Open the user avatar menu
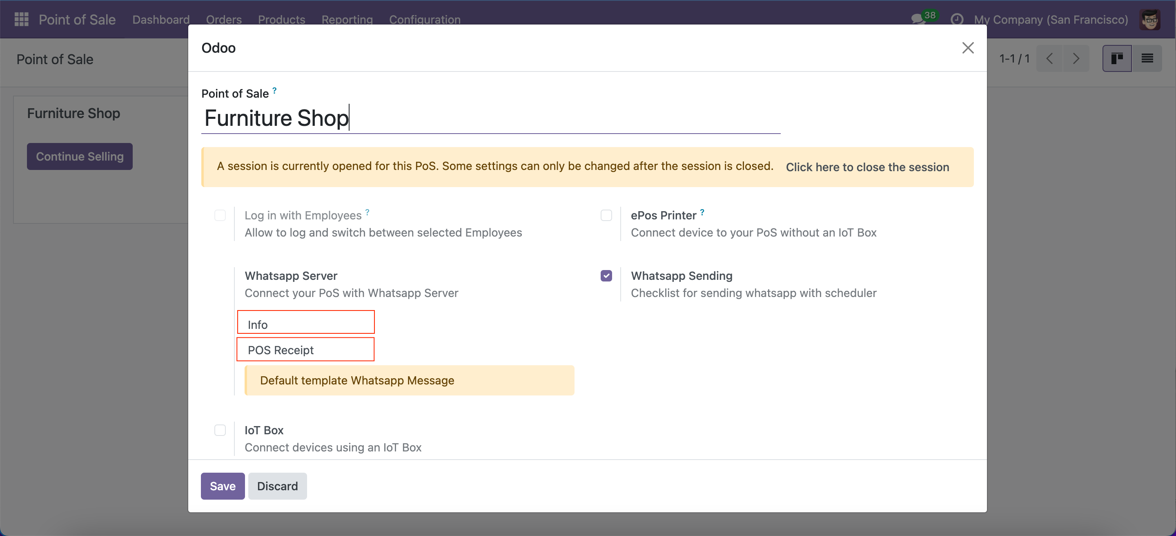1176x536 pixels. [x=1149, y=19]
